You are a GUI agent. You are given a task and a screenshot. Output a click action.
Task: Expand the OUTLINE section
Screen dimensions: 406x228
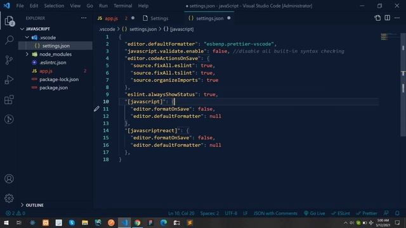coord(22,205)
